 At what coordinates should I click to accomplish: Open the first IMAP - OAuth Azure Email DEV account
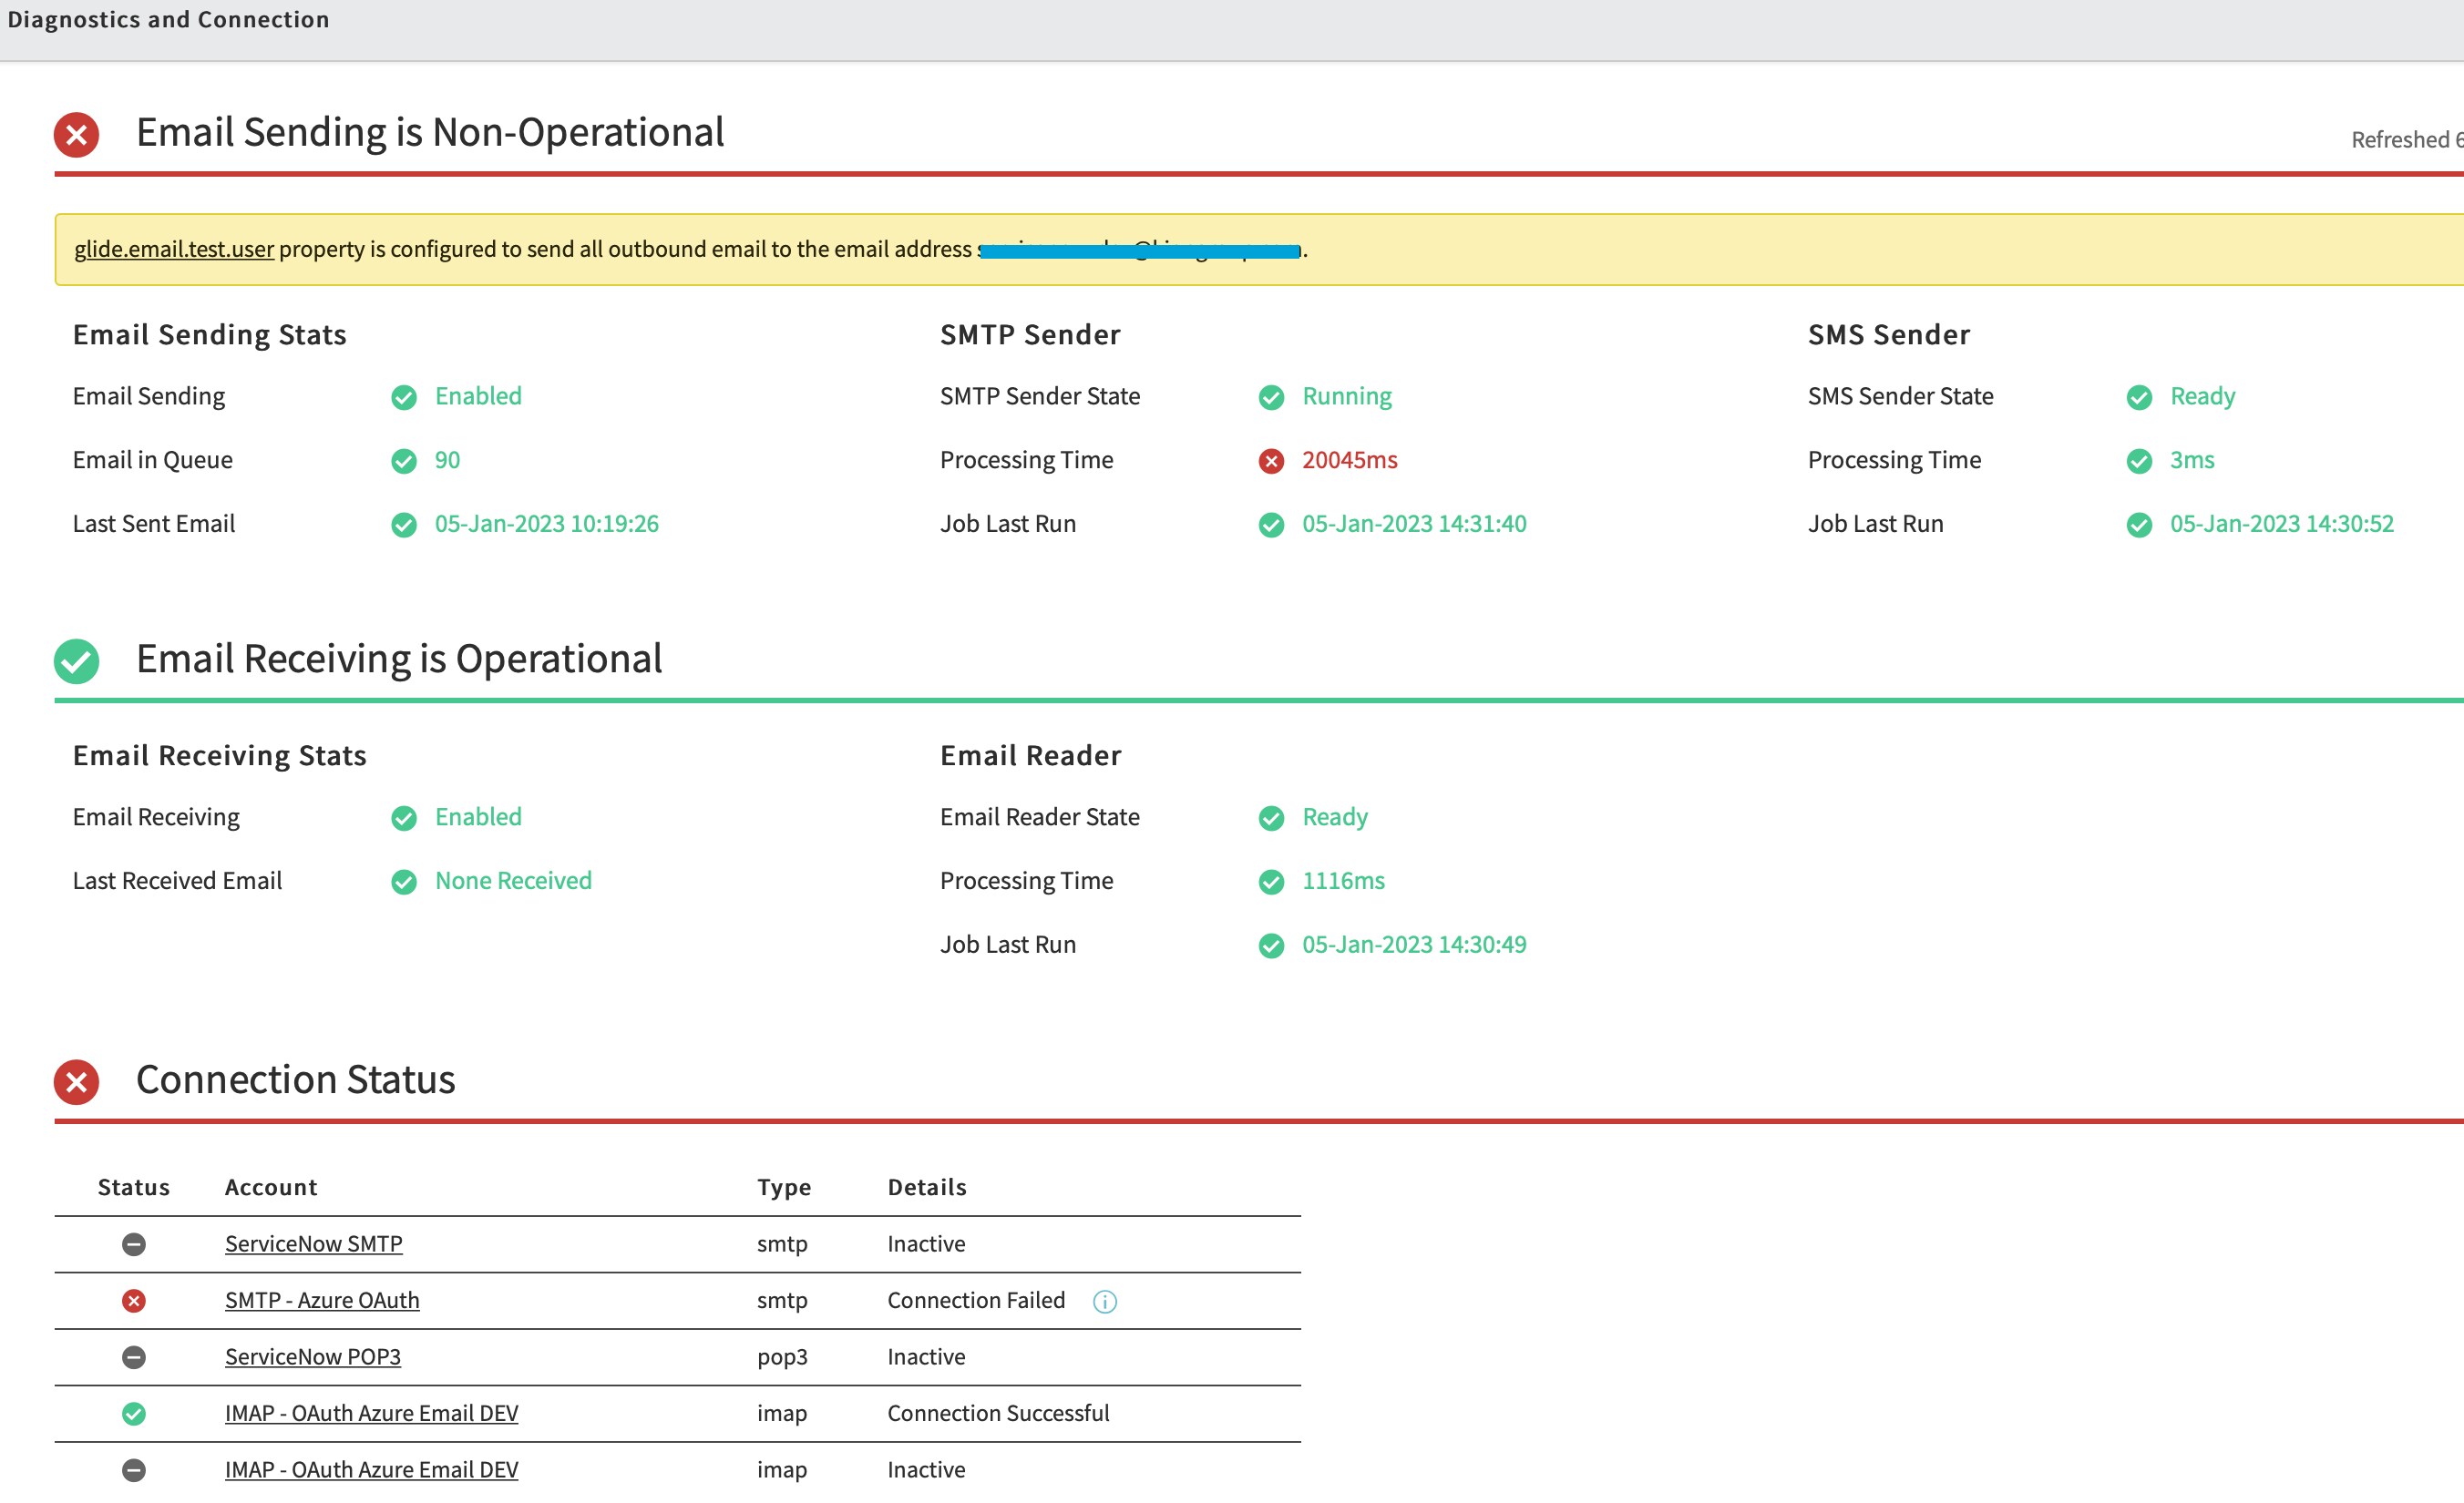tap(371, 1413)
